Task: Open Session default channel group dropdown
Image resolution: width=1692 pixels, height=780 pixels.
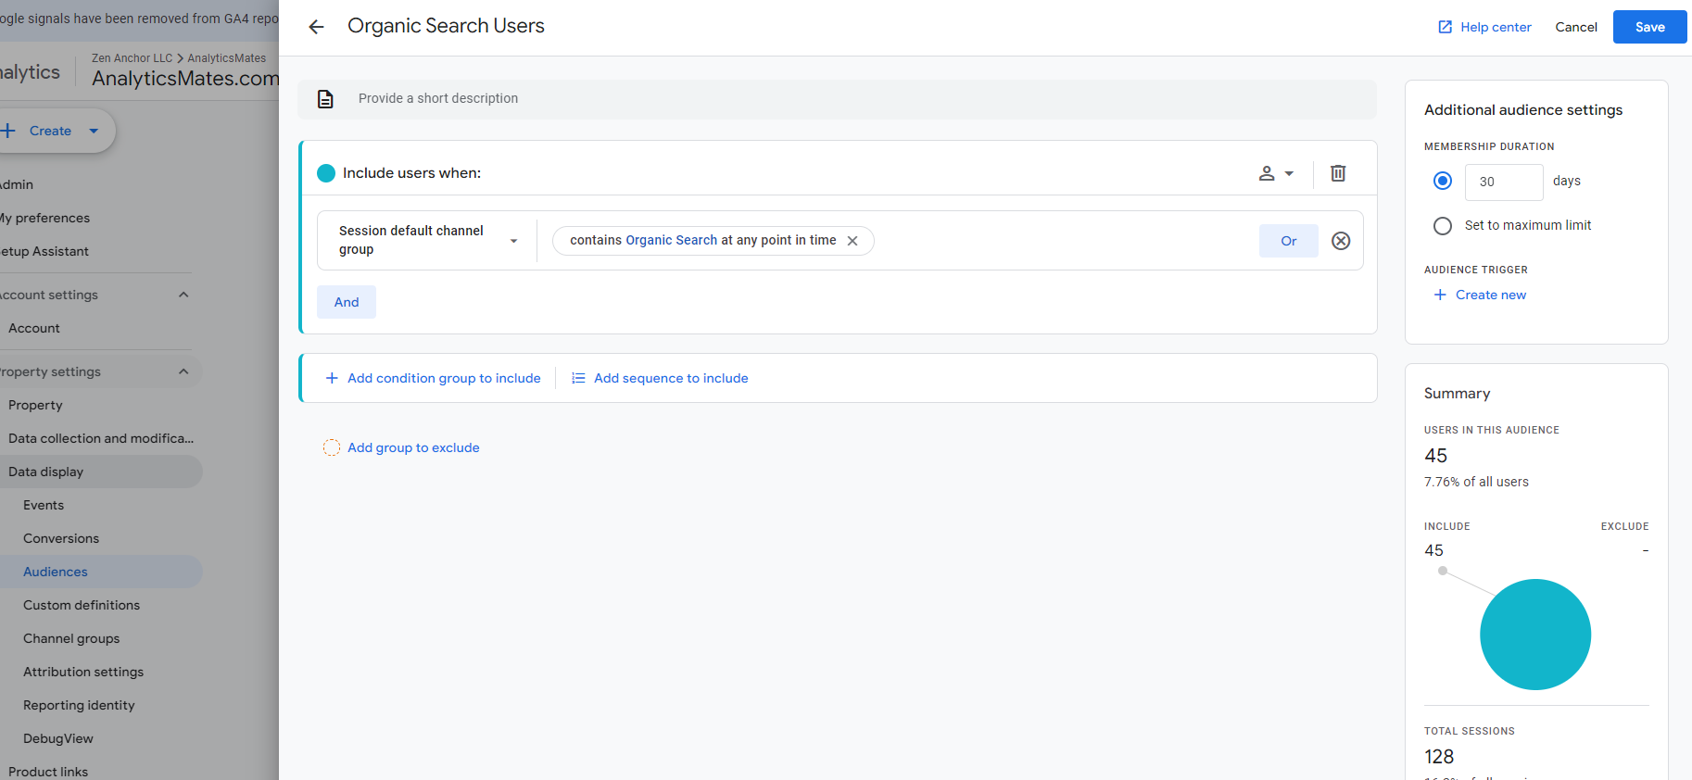Action: click(x=427, y=240)
